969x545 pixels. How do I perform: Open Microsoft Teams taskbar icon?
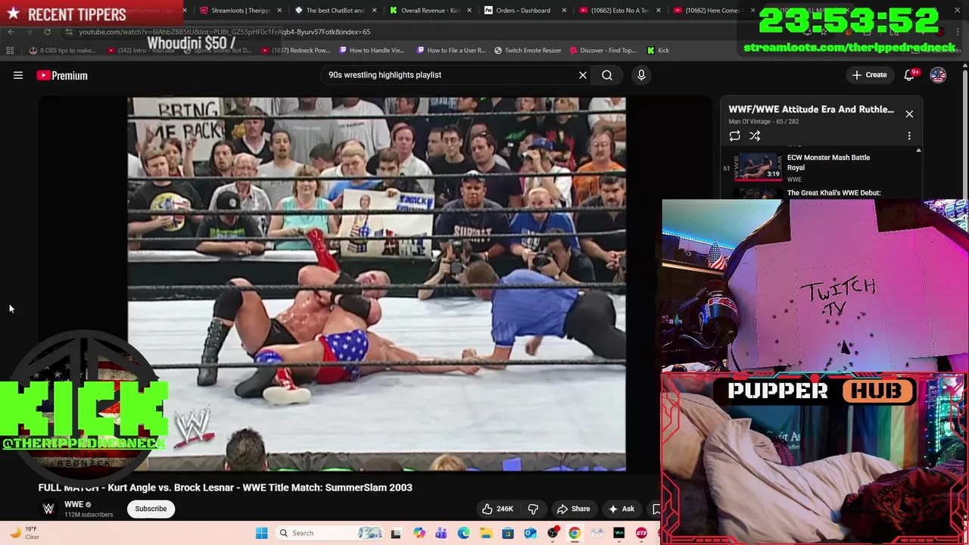coord(441,533)
